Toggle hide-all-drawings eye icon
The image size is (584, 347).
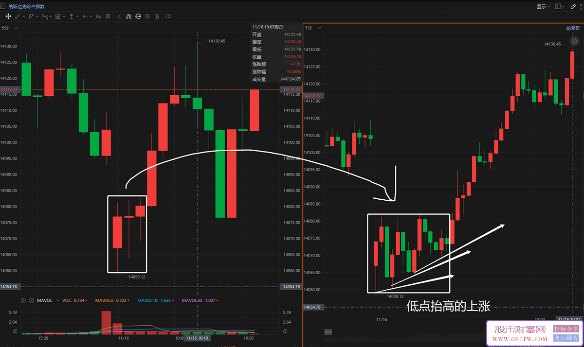point(147,17)
